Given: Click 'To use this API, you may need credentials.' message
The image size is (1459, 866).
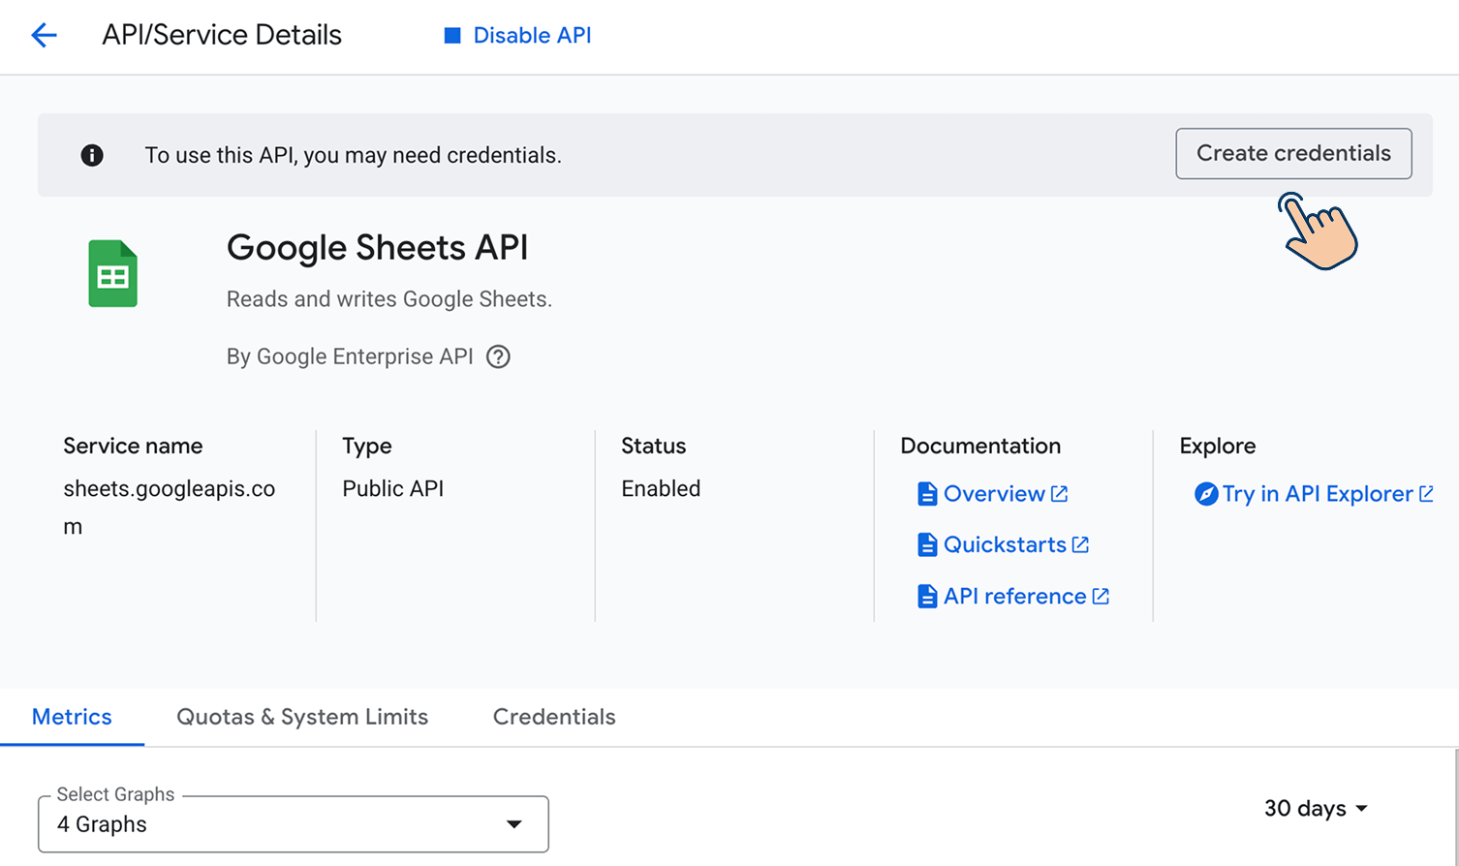Looking at the screenshot, I should tap(354, 155).
